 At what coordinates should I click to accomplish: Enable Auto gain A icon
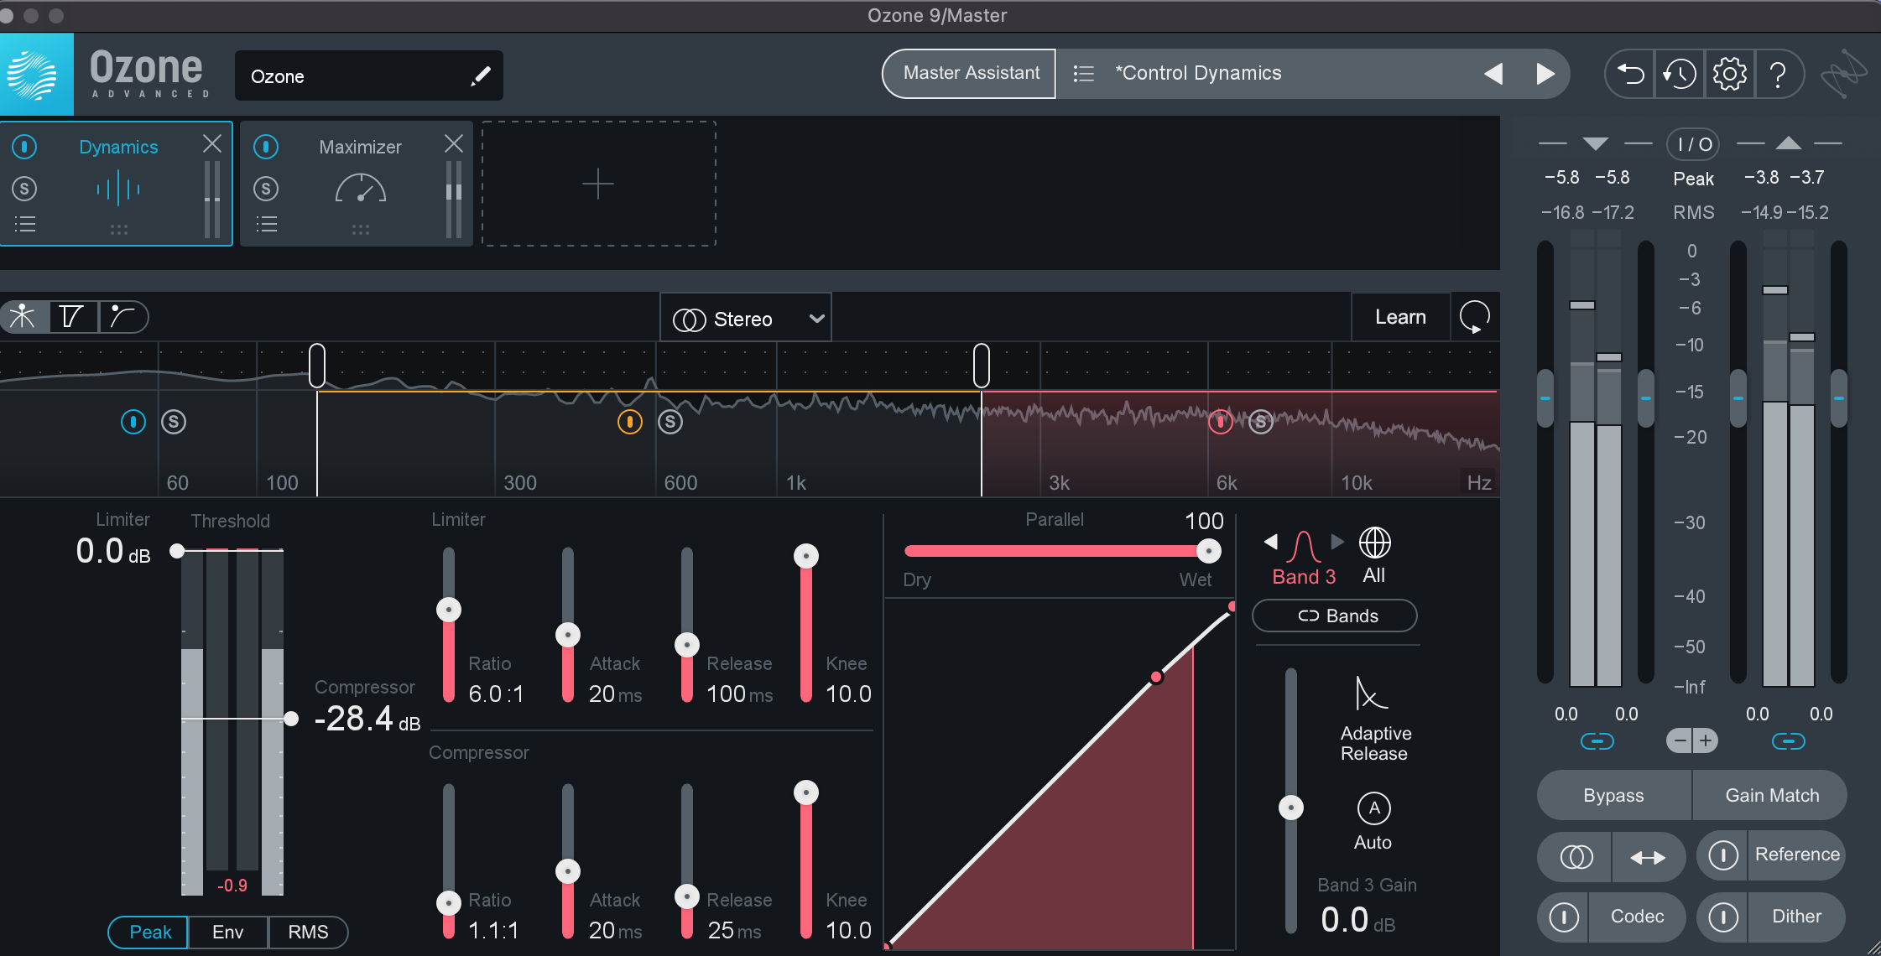pos(1373,808)
